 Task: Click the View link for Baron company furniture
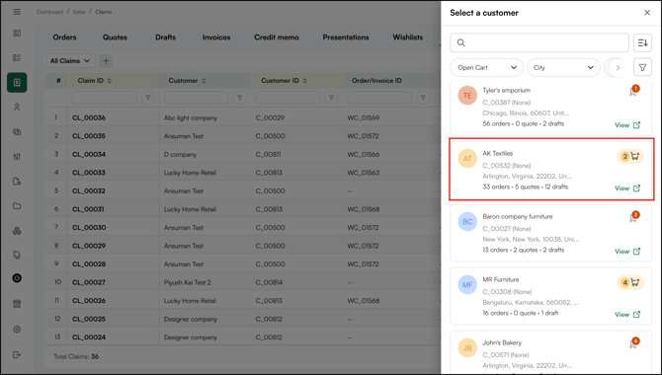click(627, 251)
